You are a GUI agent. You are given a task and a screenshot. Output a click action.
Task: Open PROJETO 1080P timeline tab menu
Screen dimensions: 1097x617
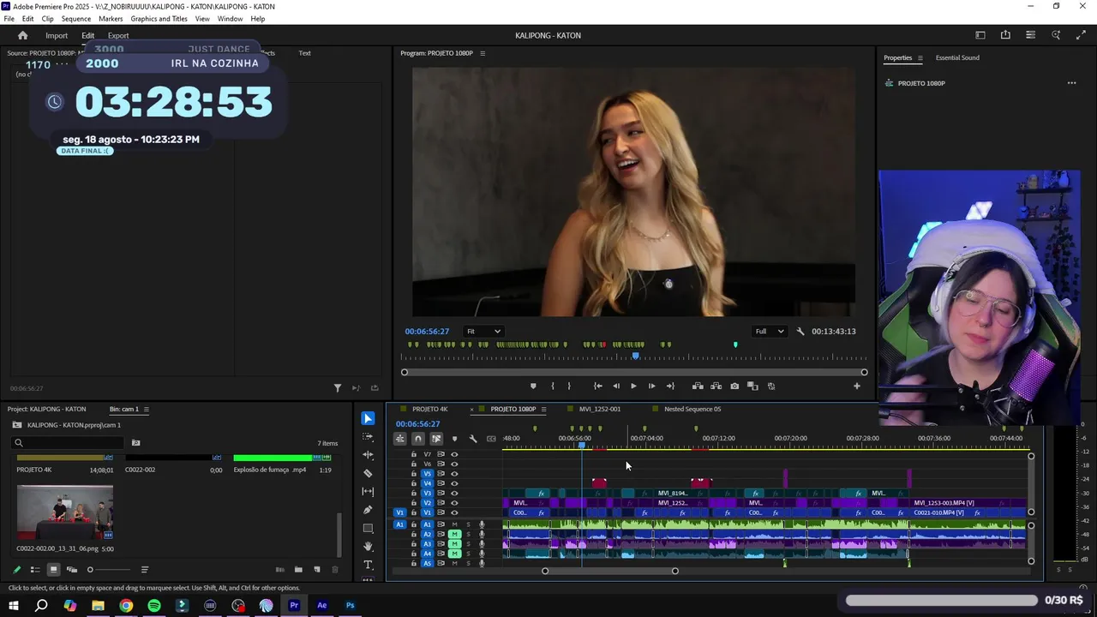(x=543, y=410)
